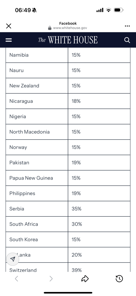
Task: Tap the silent bell icon in status bar
Action: point(34,10)
